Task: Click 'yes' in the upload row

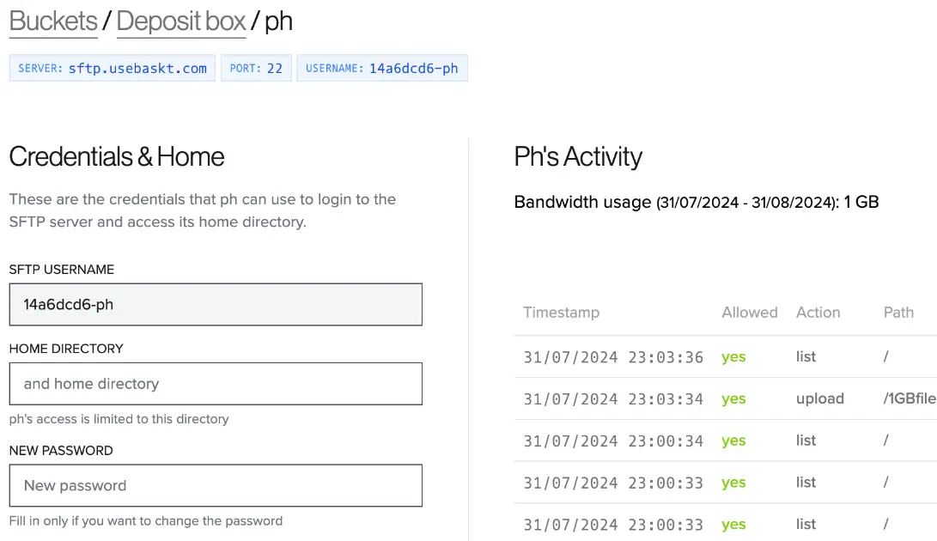Action: pos(733,398)
